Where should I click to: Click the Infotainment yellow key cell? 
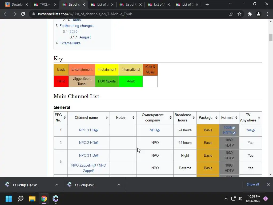[107, 70]
